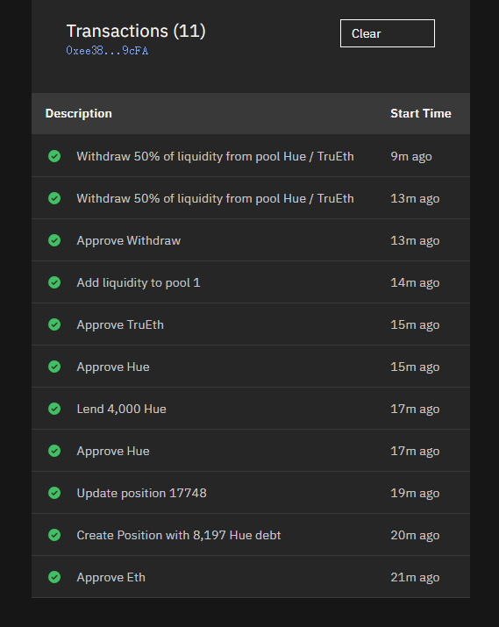Click the 21m ago timestamp on Approve Eth

coord(415,577)
